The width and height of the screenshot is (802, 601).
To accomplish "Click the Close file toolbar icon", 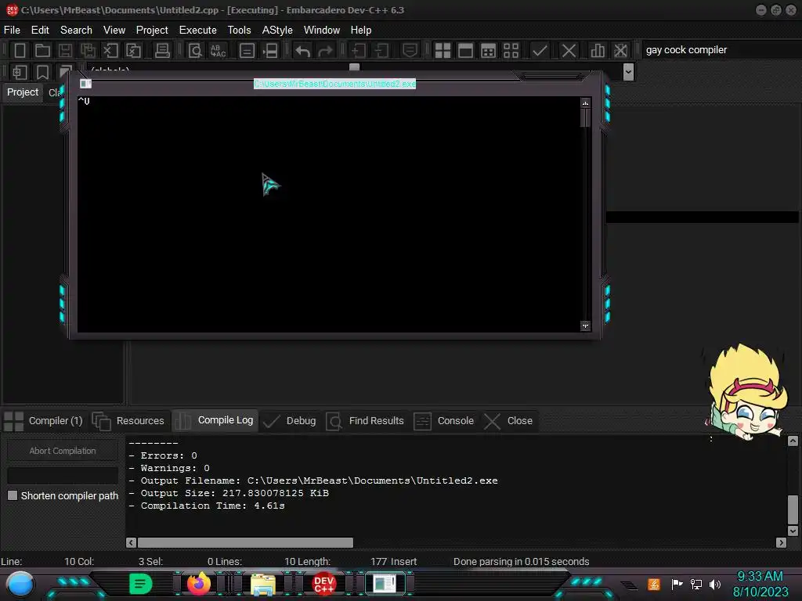I will pos(110,50).
